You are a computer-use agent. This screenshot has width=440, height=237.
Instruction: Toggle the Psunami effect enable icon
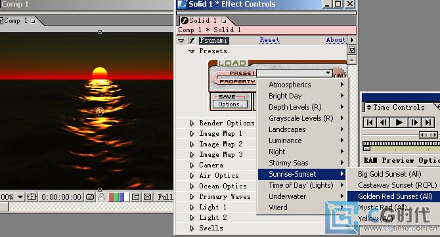coord(191,41)
